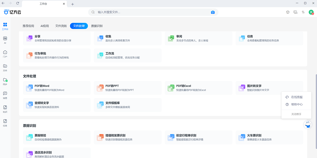Click the camera icon inside search bar

pos(213,12)
